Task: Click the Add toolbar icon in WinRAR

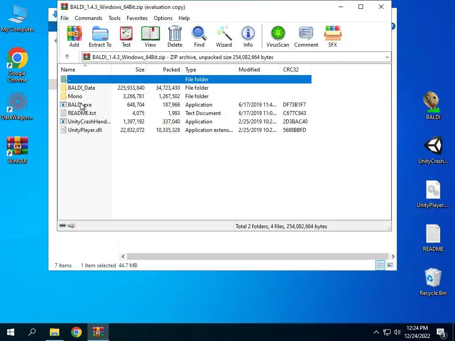Action: 74,36
